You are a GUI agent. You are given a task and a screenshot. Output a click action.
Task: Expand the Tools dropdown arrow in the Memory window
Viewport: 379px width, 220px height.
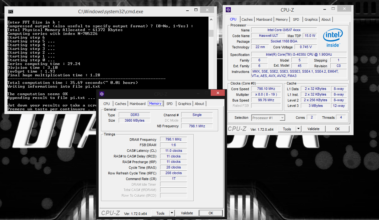point(172,213)
